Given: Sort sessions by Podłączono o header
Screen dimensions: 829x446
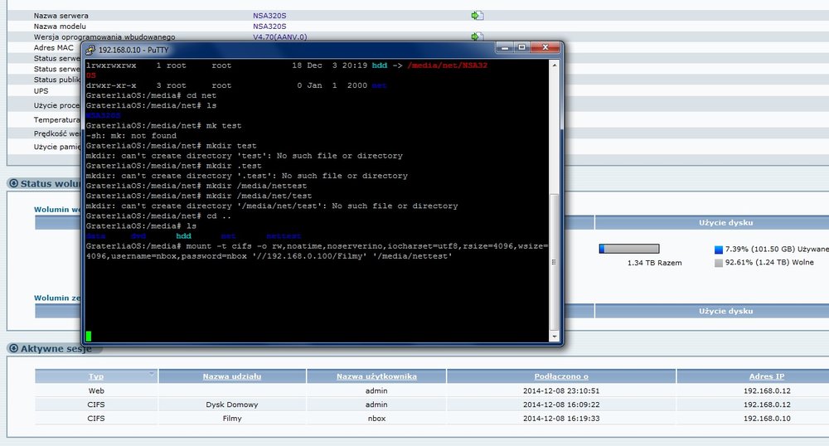Looking at the screenshot, I should click(562, 376).
